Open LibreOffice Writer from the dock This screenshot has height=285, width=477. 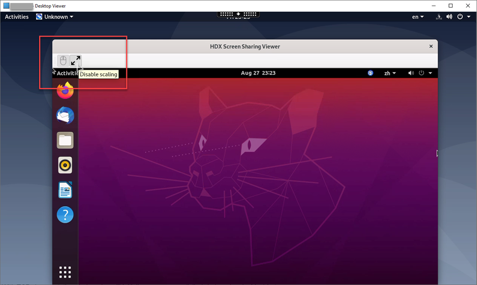coord(65,190)
